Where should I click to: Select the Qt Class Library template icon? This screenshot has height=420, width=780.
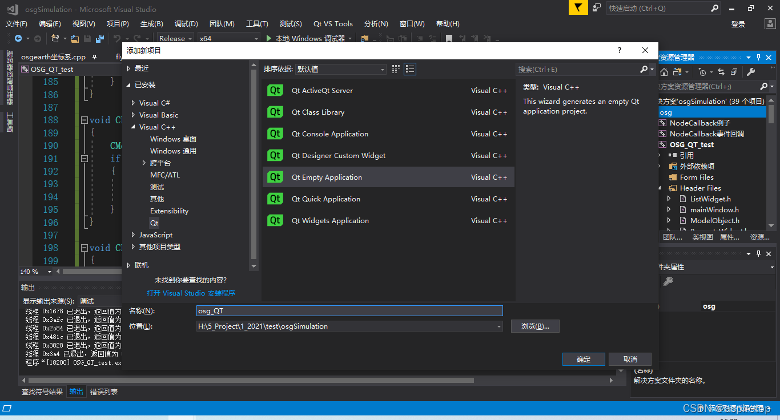pos(275,112)
